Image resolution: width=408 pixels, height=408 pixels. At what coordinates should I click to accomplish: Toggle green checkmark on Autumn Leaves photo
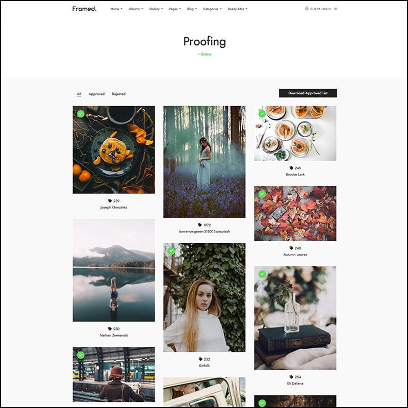262,194
